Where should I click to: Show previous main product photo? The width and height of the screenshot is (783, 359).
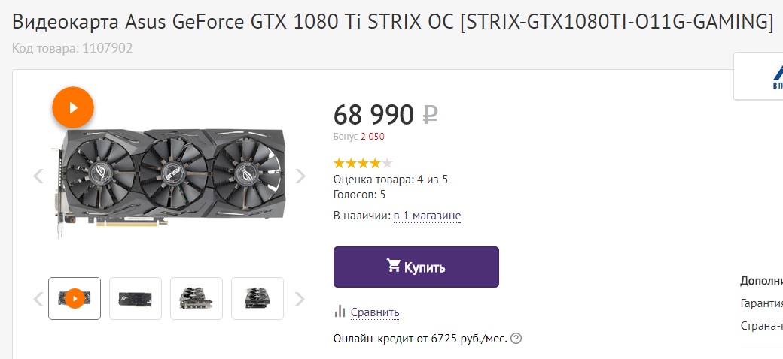click(x=38, y=176)
